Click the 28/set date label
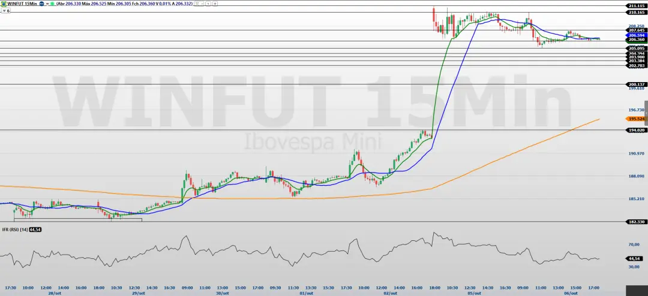This screenshot has width=648, height=296. [x=54, y=293]
